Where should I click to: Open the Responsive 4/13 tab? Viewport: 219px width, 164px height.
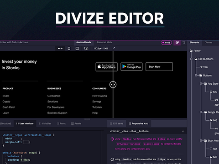pyautogui.click(x=138, y=123)
